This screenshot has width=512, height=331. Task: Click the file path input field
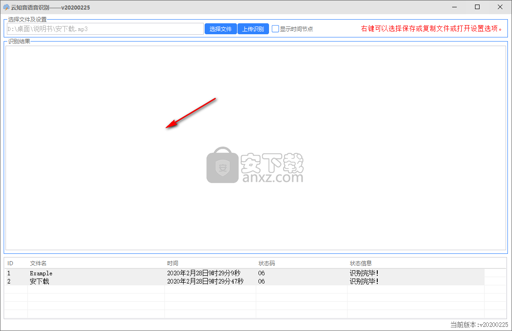pos(105,29)
